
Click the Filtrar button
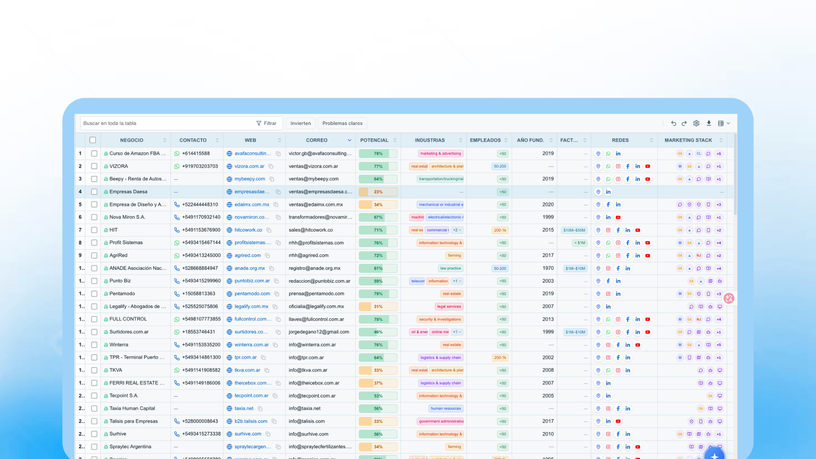[x=266, y=123]
